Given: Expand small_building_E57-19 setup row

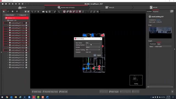Looking at the screenshot, I should pyautogui.click(x=8, y=48).
